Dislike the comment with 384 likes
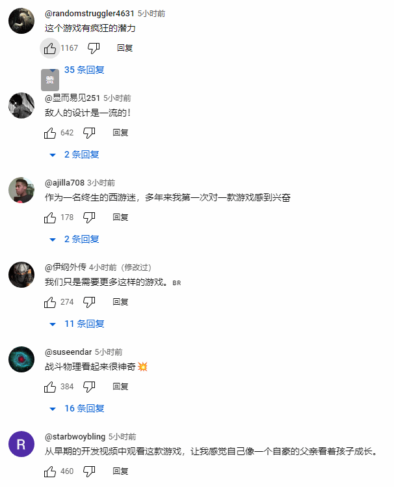 pyautogui.click(x=89, y=387)
